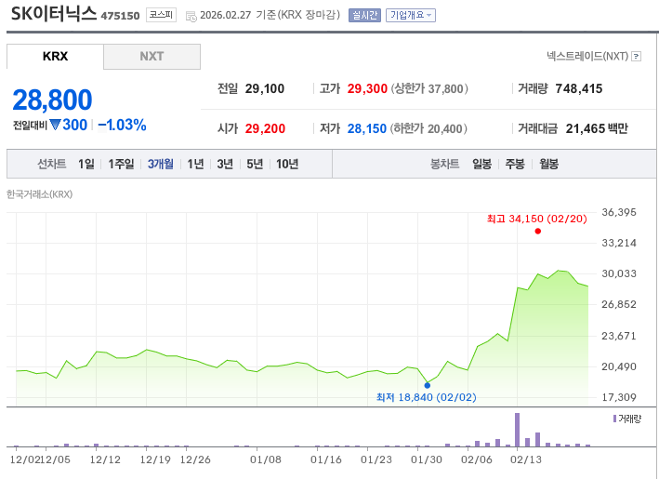This screenshot has width=659, height=479.
Task: Toggle the 실시간 real-time button
Action: tap(364, 16)
